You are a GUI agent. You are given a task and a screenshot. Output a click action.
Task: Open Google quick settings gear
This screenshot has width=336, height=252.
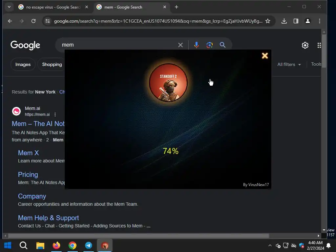coord(305,45)
